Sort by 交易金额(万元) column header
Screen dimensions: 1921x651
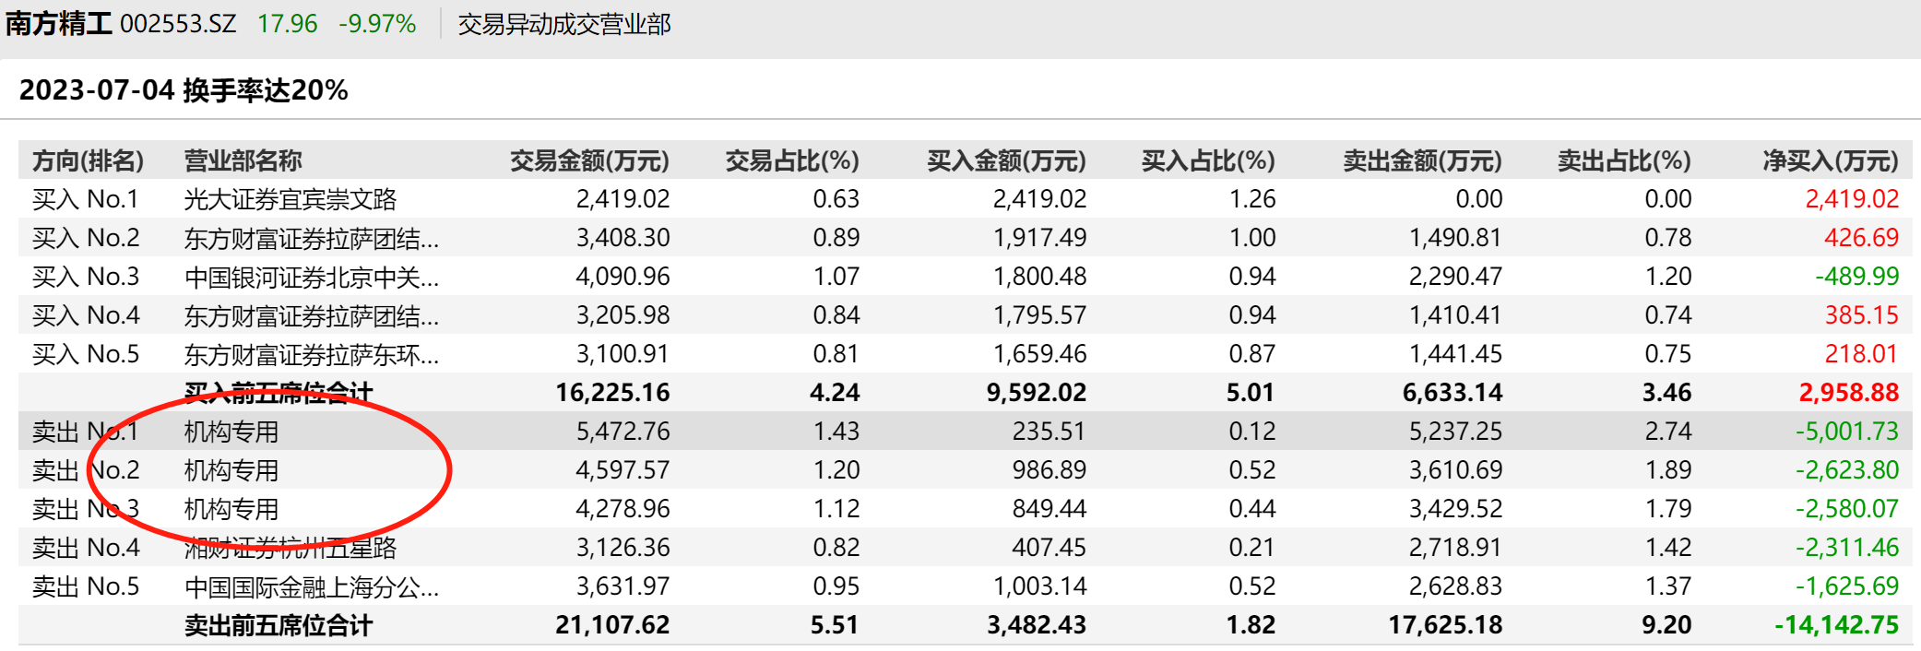click(589, 160)
